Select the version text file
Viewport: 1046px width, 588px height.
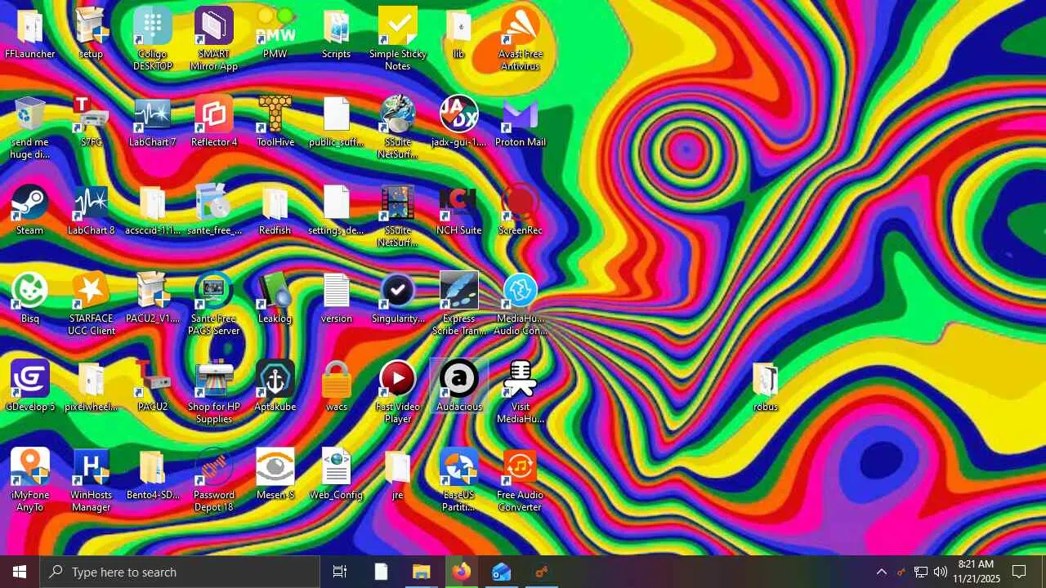coord(337,299)
